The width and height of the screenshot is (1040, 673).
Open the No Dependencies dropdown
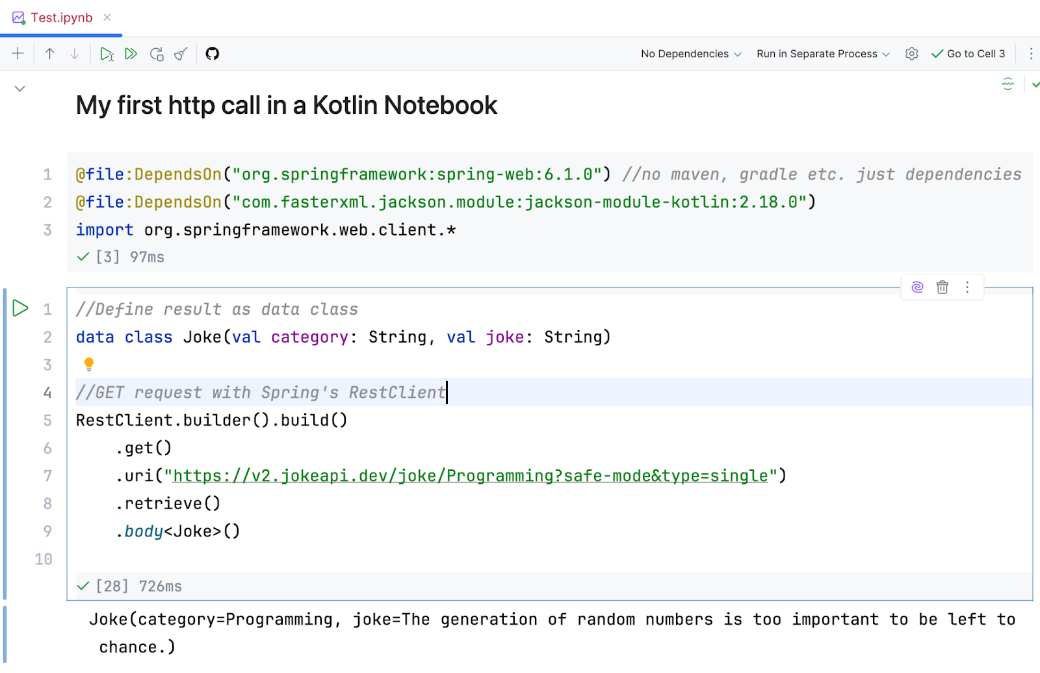(690, 54)
